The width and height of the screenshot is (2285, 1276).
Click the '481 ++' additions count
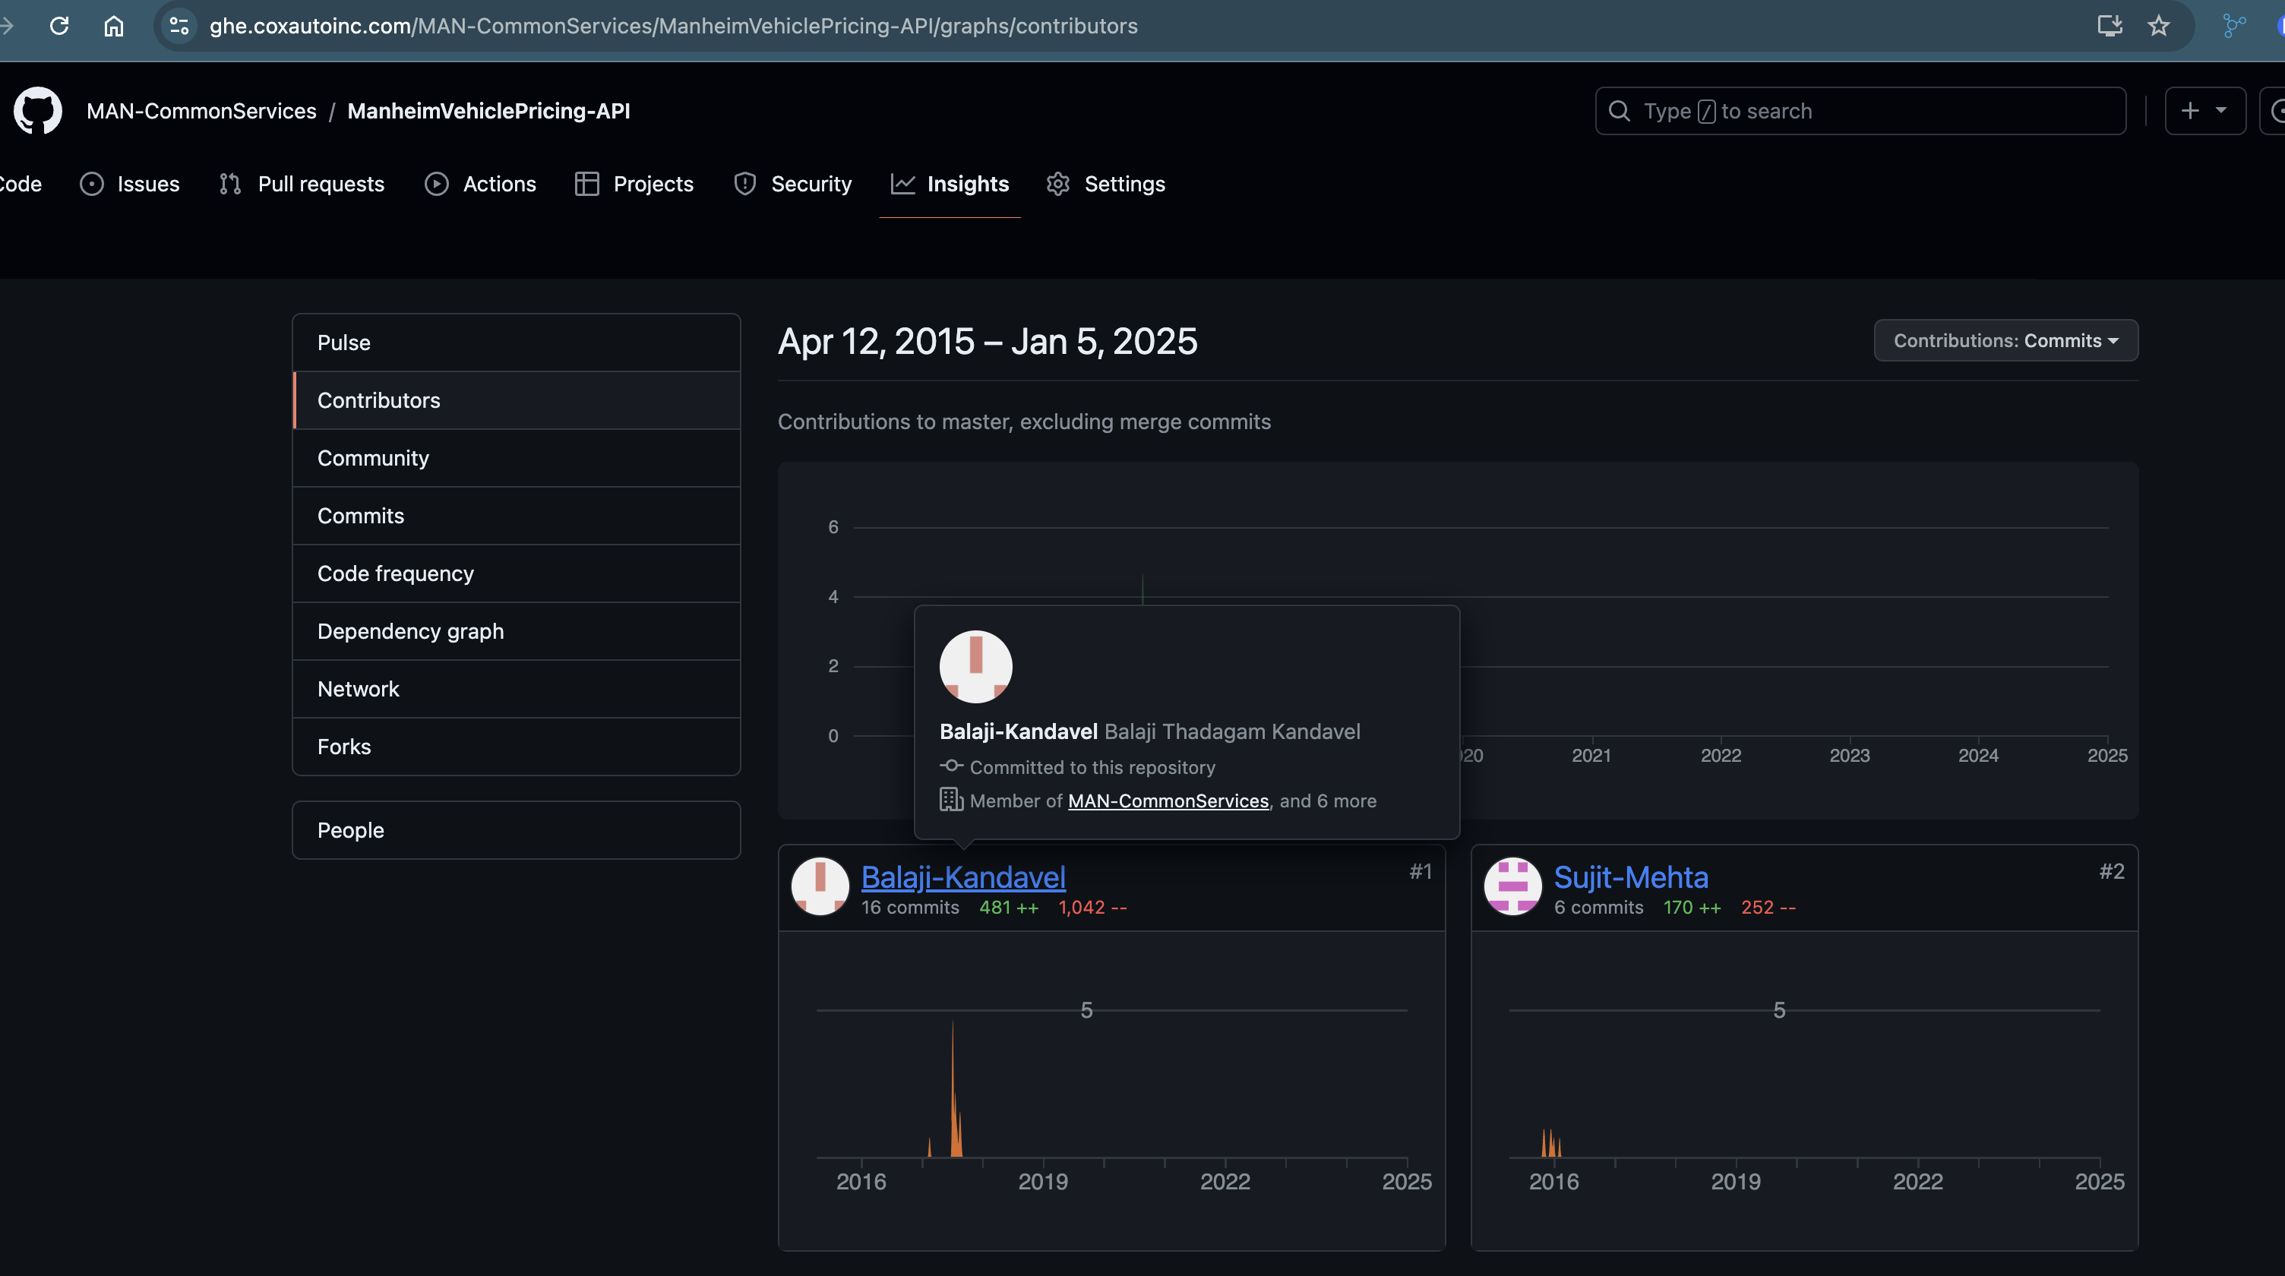click(1009, 907)
